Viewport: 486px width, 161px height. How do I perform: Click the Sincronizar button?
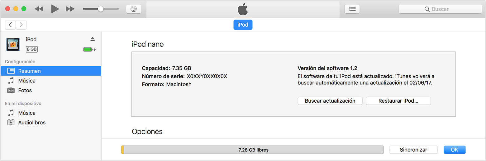point(413,150)
